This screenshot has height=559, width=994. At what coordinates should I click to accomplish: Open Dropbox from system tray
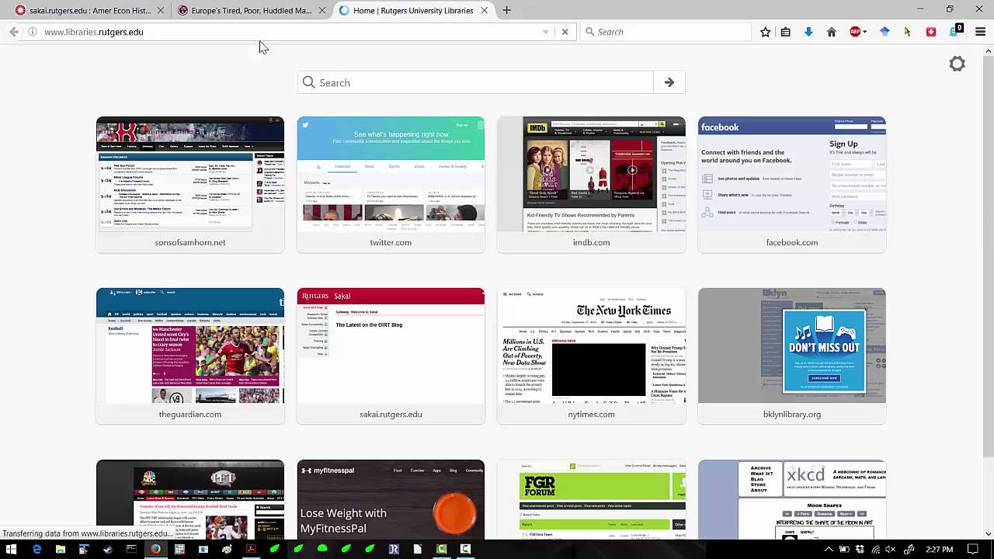860,549
